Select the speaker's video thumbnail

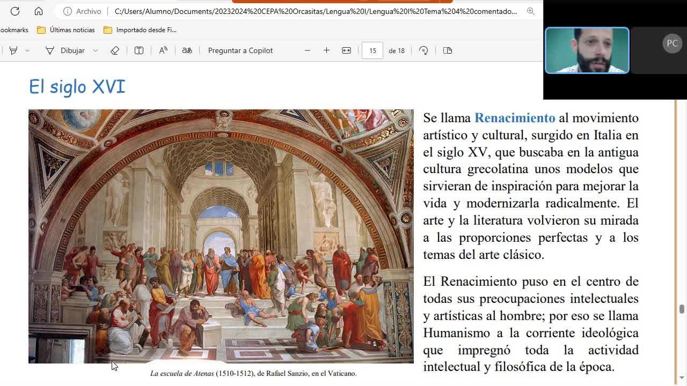587,50
